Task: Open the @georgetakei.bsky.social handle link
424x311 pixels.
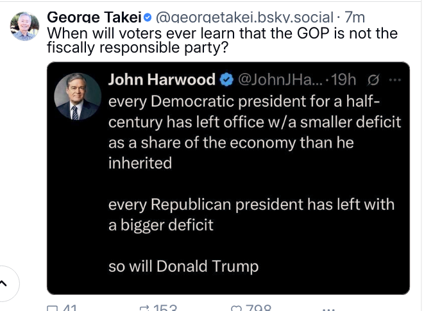Action: pyautogui.click(x=244, y=17)
